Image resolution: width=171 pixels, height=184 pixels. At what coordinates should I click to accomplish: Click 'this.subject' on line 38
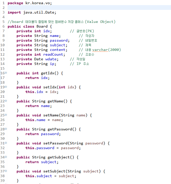39,176
